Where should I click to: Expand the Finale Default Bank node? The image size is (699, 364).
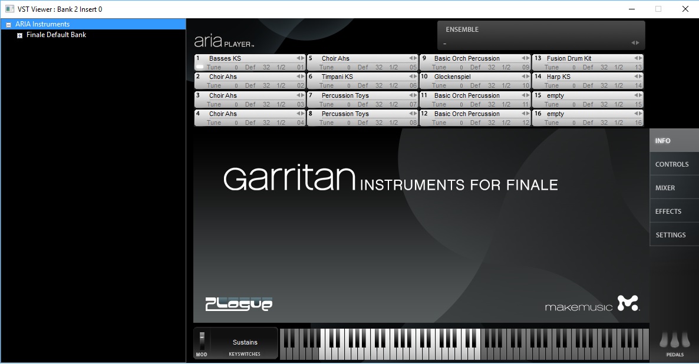pyautogui.click(x=19, y=35)
